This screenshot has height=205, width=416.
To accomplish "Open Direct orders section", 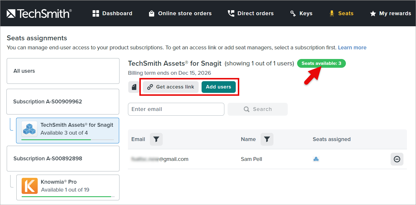I will [x=251, y=13].
